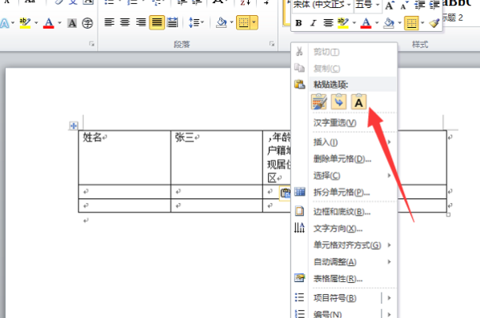Screen dimensions: 480x318
Task: Apply yellow highlight in mini toolbar
Action: (x=343, y=23)
